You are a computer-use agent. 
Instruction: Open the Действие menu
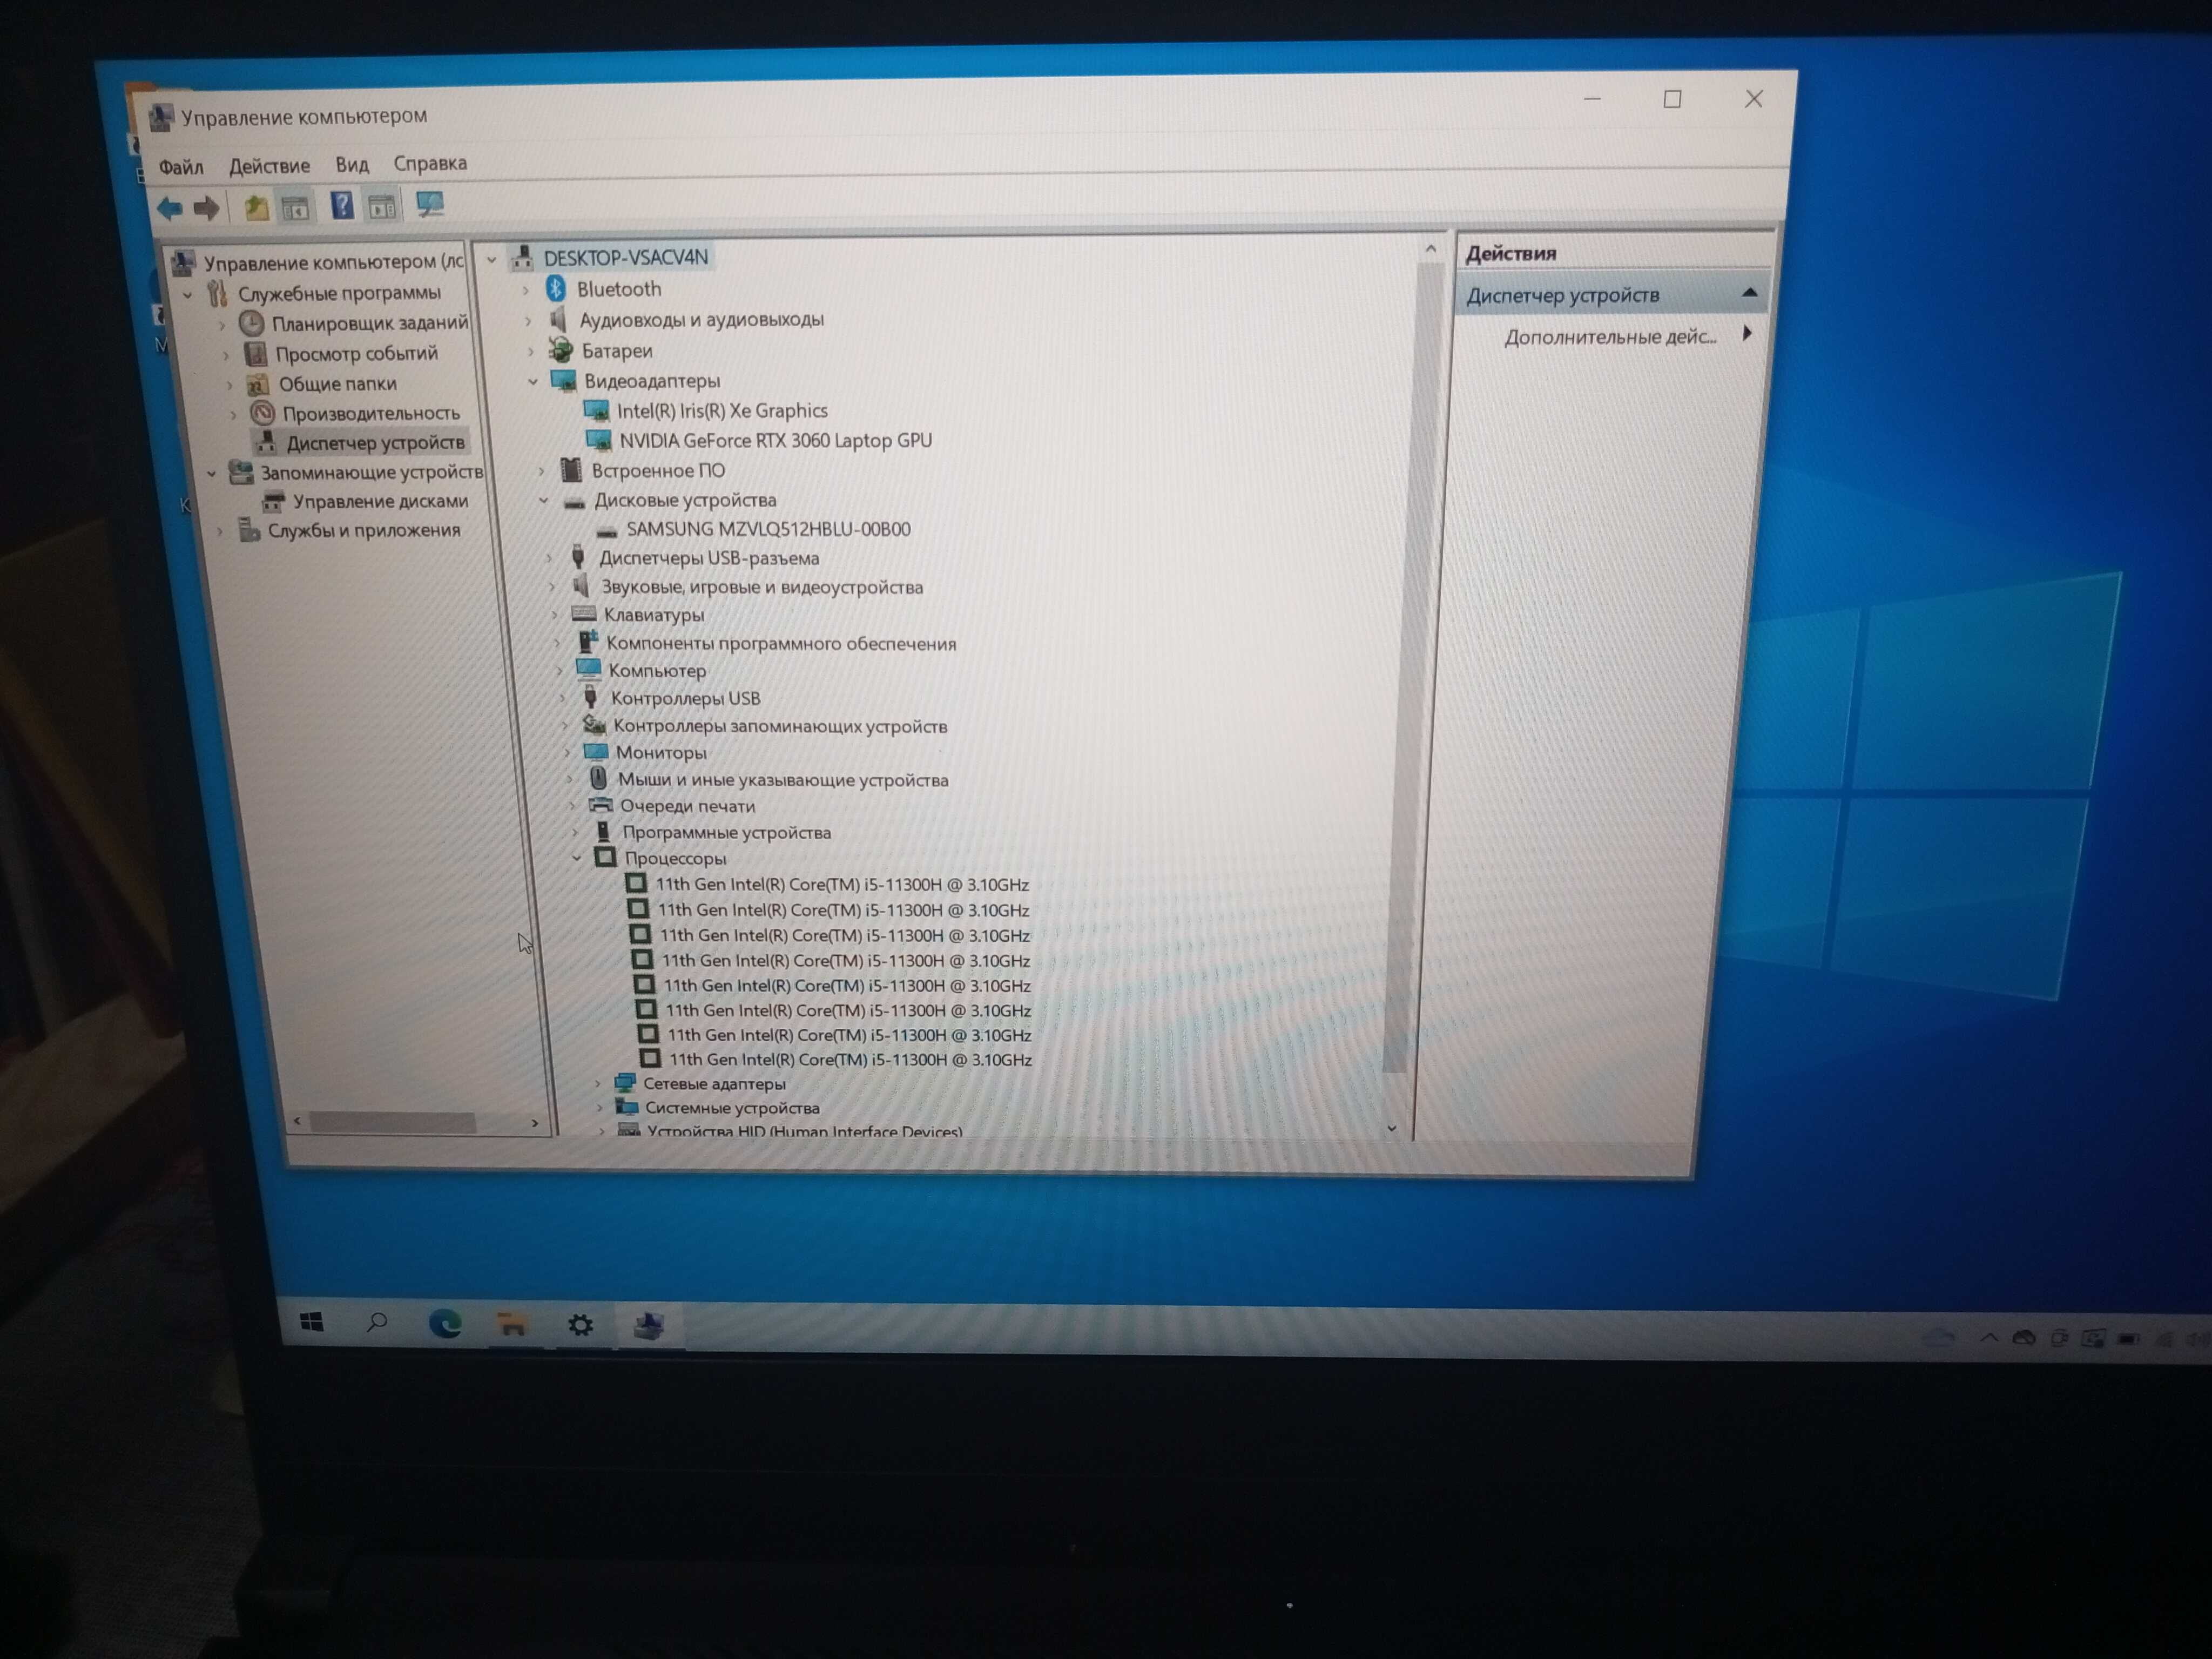click(269, 166)
